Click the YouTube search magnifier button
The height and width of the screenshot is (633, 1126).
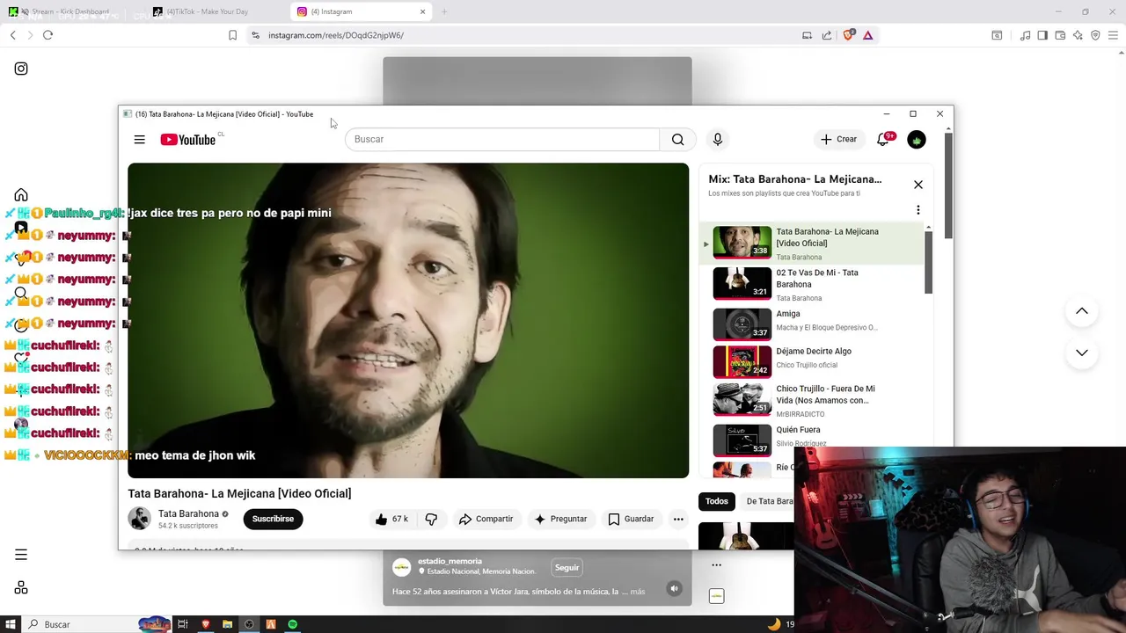[x=677, y=139]
